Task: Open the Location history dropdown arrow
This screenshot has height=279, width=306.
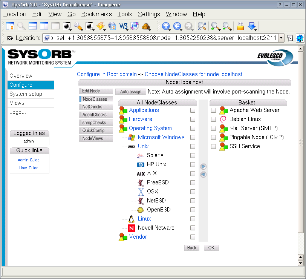Action: pos(281,38)
